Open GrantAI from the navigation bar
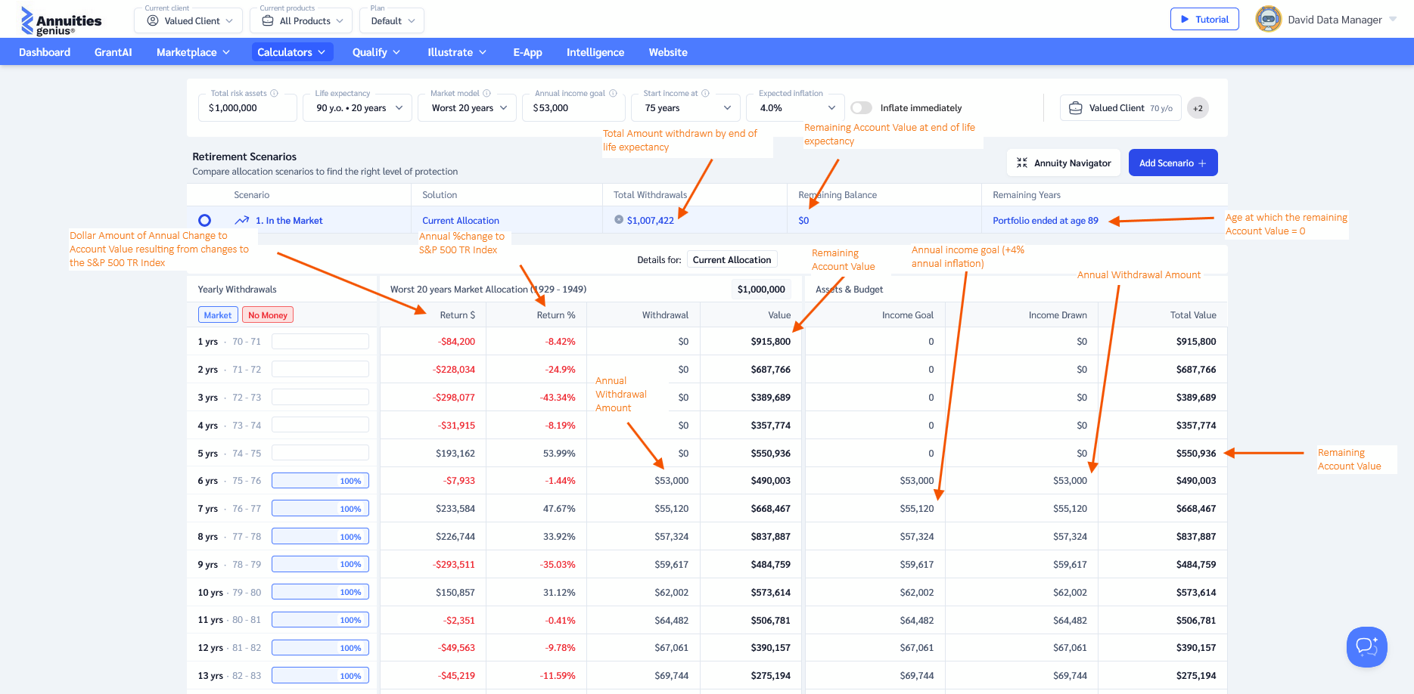Viewport: 1414px width, 694px height. click(x=113, y=52)
